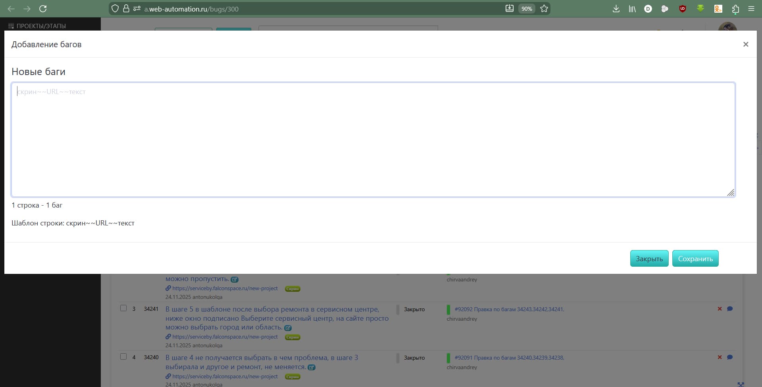Viewport: 762px width, 387px height.
Task: Open the browser Downloads arrow icon
Action: (616, 9)
